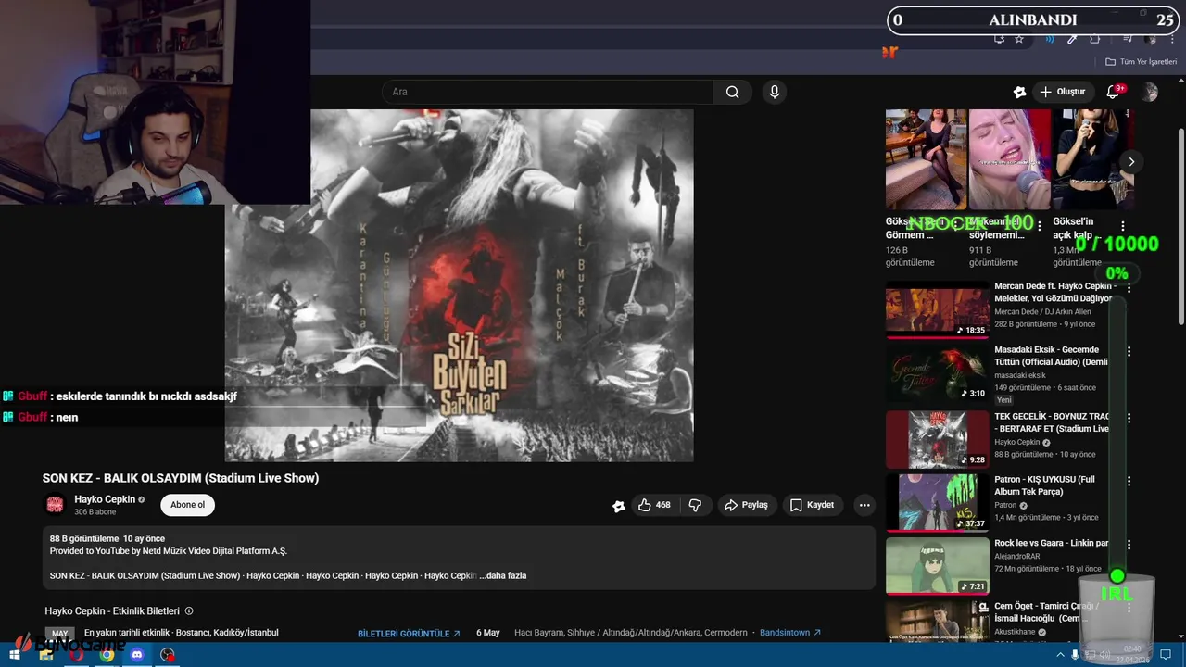Open the masadaki Eksik Gecemde Tüttün thumbnail
The height and width of the screenshot is (667, 1186).
point(937,374)
